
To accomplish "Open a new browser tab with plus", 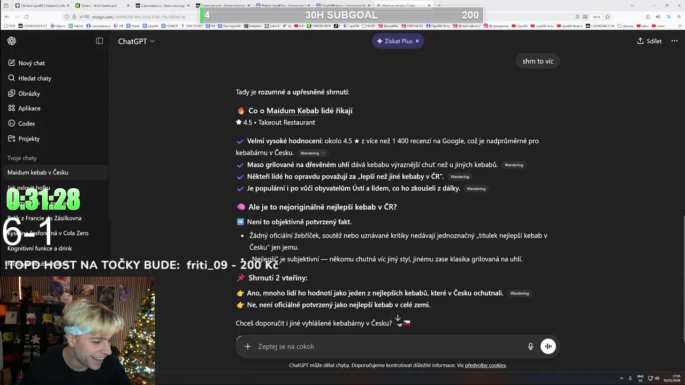I will [439, 5].
